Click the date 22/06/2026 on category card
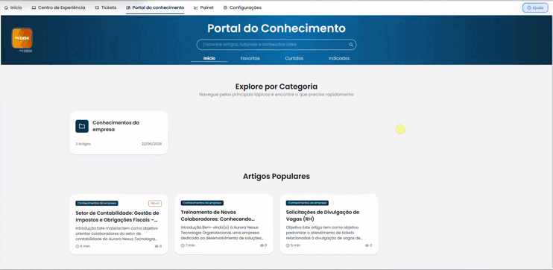This screenshot has height=270, width=553. (x=151, y=144)
